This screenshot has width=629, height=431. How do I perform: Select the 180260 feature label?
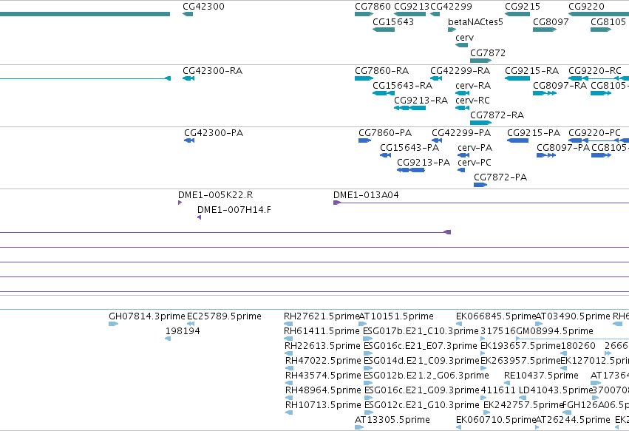578,346
